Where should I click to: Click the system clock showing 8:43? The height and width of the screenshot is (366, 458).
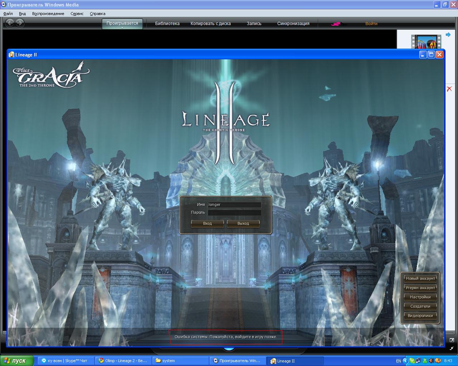pyautogui.click(x=448, y=361)
